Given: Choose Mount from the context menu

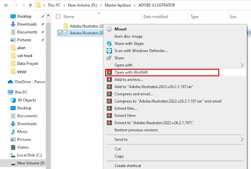Looking at the screenshot, I should [121, 29].
